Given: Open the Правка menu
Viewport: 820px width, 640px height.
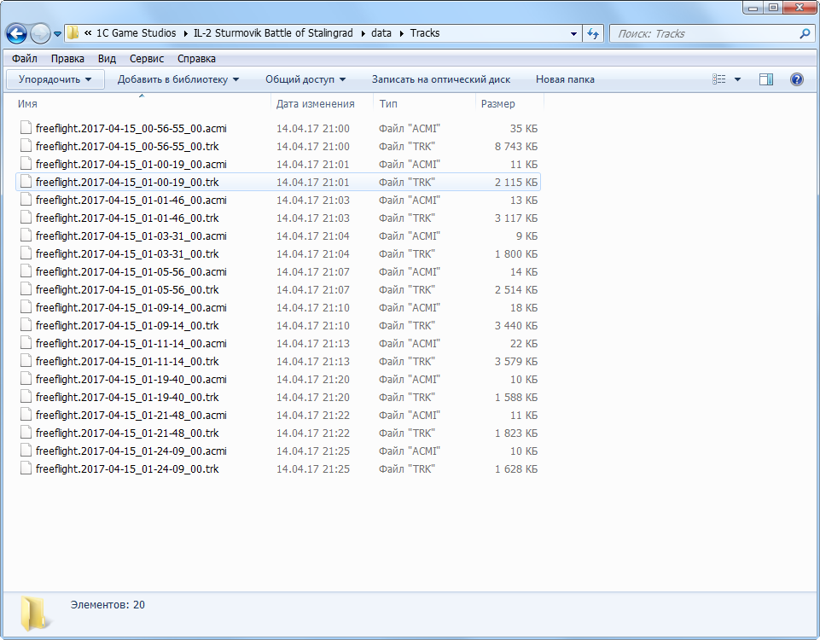Looking at the screenshot, I should 67,59.
